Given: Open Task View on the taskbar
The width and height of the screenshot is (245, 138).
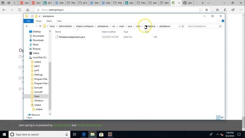Looking at the screenshot, I should 75,135.
